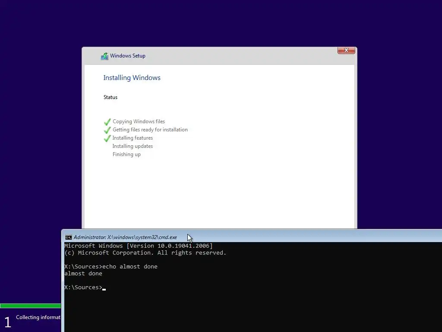The width and height of the screenshot is (442, 332).
Task: Click 'Finishing up' status line
Action: (x=126, y=154)
